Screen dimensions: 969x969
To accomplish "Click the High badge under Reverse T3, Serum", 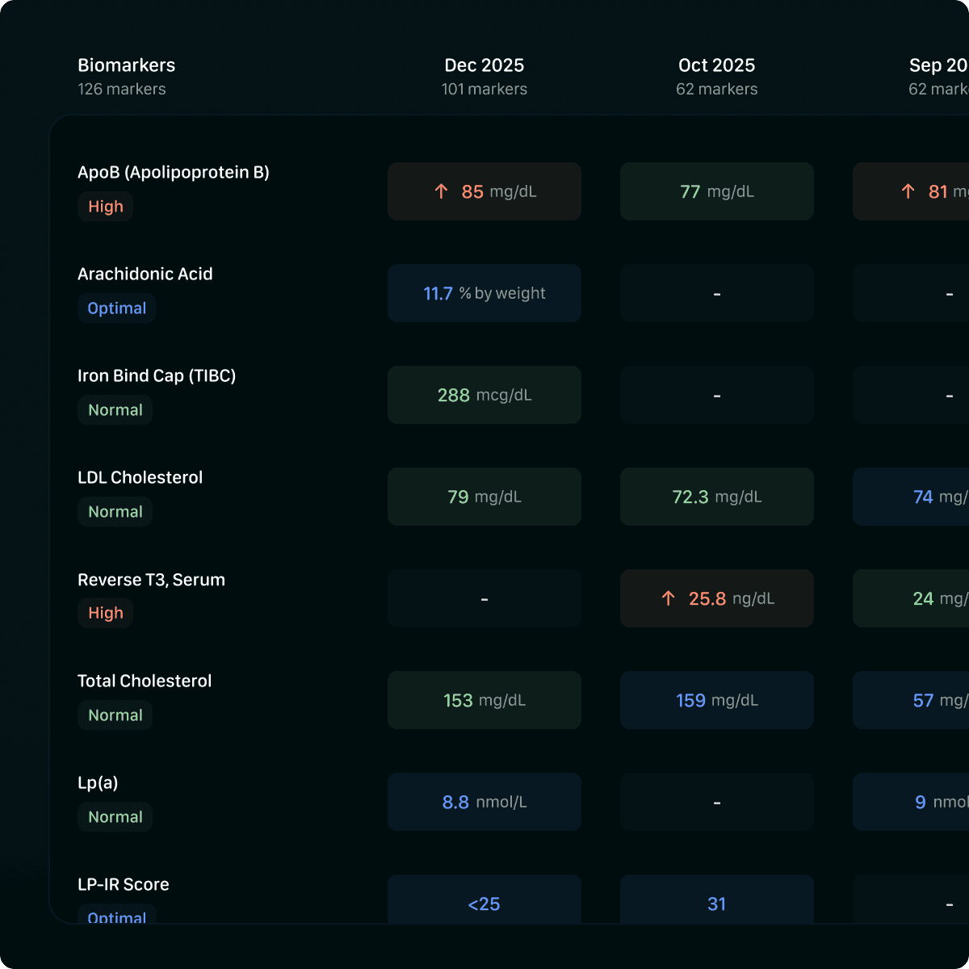I will point(106,614).
